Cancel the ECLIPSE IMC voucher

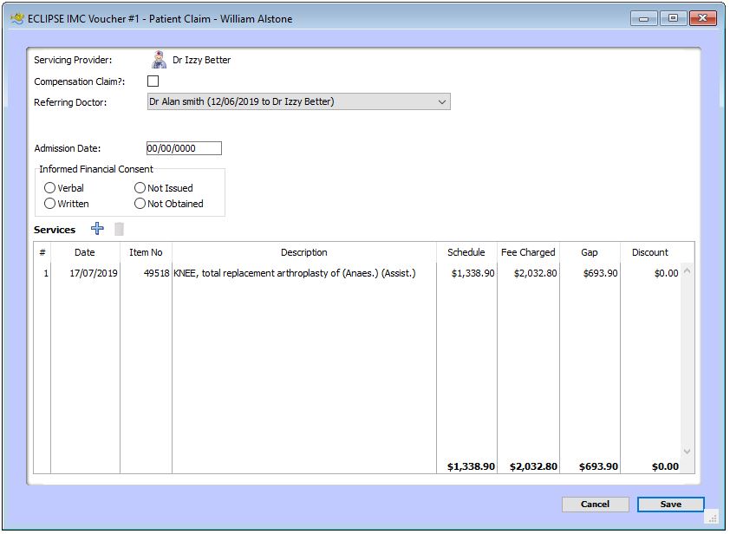(596, 504)
